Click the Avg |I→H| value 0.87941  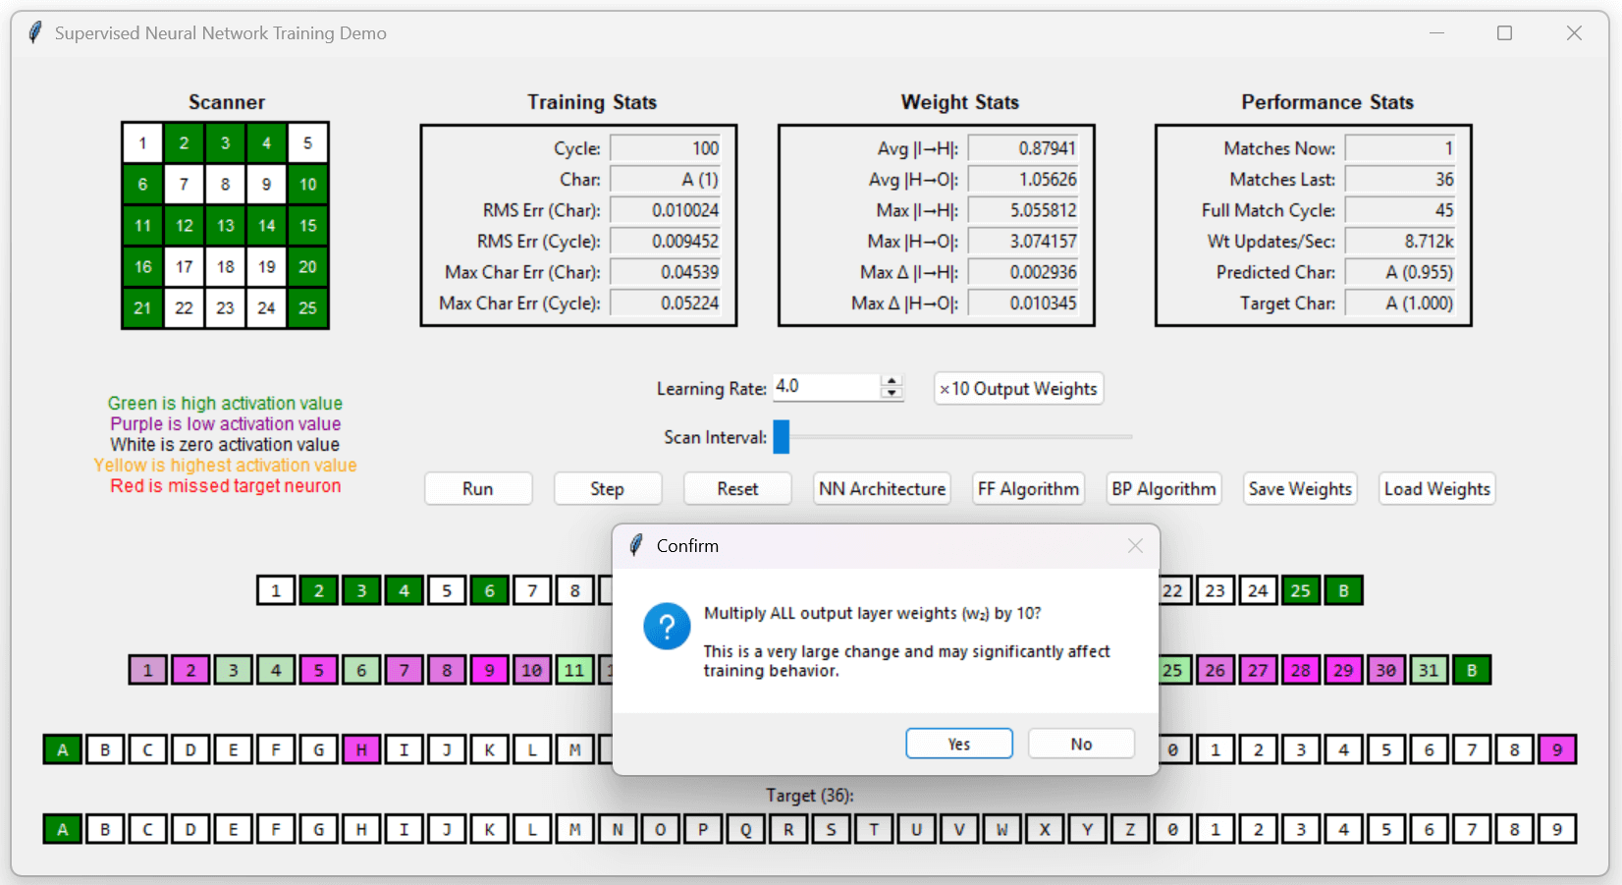1023,148
